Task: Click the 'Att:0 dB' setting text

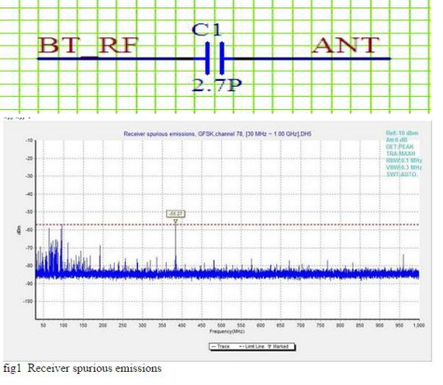Action: [396, 140]
